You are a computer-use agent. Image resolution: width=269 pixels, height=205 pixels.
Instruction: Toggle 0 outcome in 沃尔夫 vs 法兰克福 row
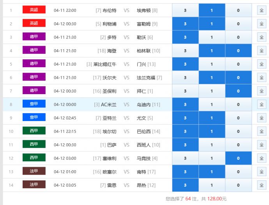click(x=238, y=78)
